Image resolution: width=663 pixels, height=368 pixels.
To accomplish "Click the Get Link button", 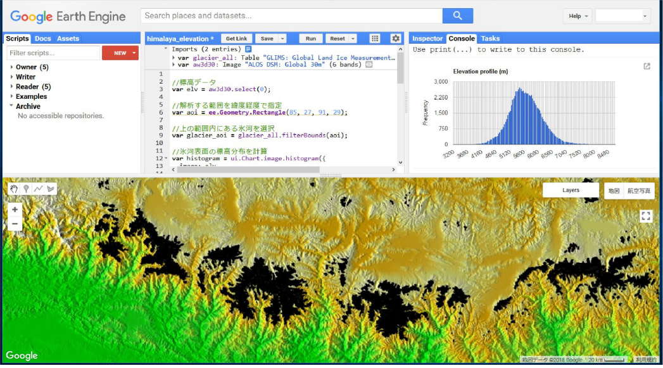I will 236,39.
